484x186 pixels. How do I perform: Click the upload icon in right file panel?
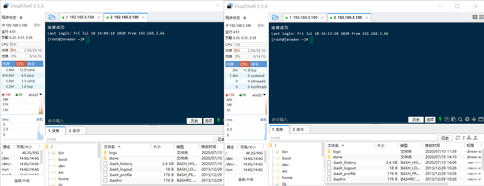pos(476,138)
